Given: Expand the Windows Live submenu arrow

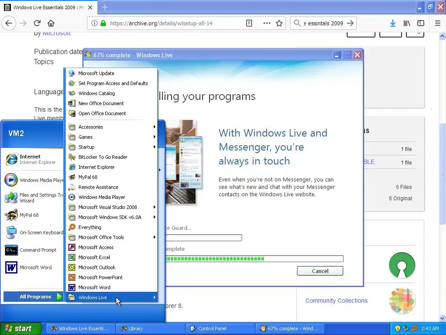Looking at the screenshot, I should pyautogui.click(x=155, y=297).
